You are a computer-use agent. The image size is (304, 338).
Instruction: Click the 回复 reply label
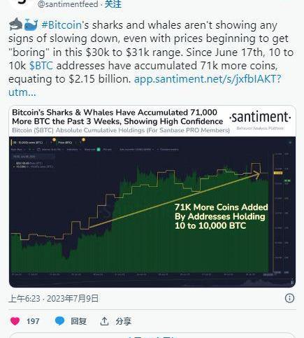click(78, 321)
